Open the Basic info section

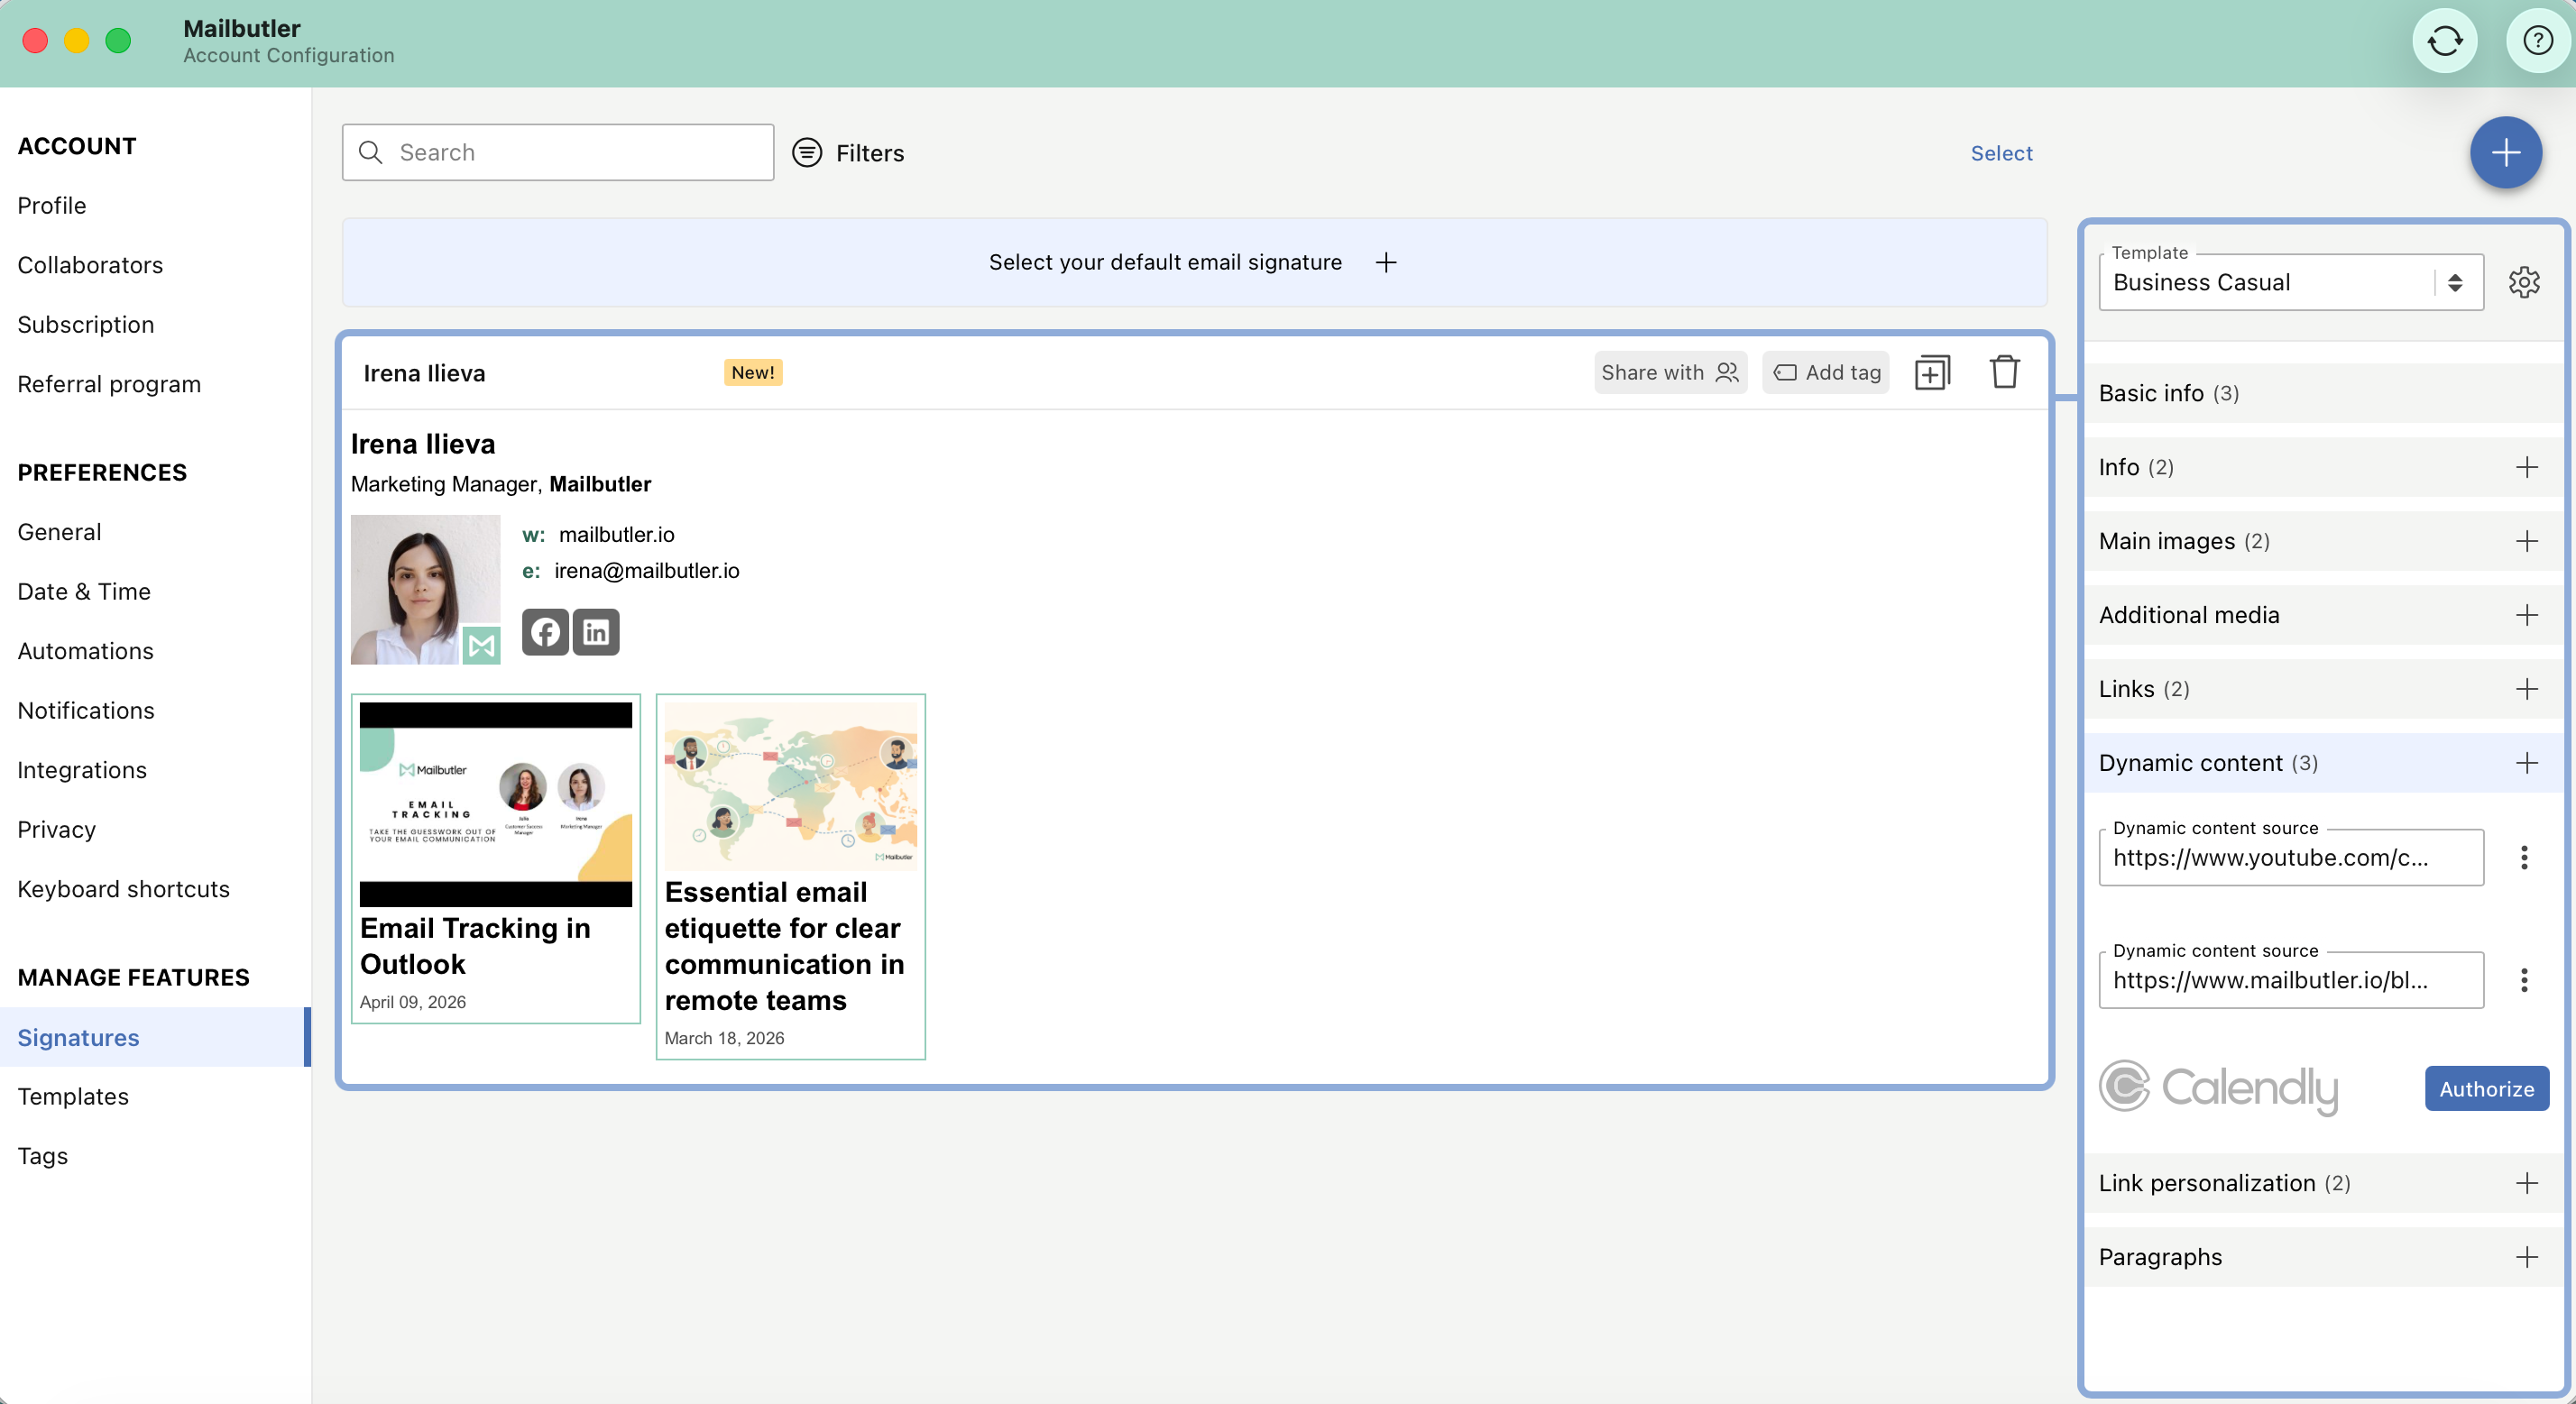pyautogui.click(x=2323, y=393)
